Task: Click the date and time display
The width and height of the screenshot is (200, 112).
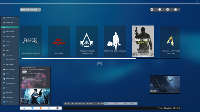Action: tap(169, 108)
